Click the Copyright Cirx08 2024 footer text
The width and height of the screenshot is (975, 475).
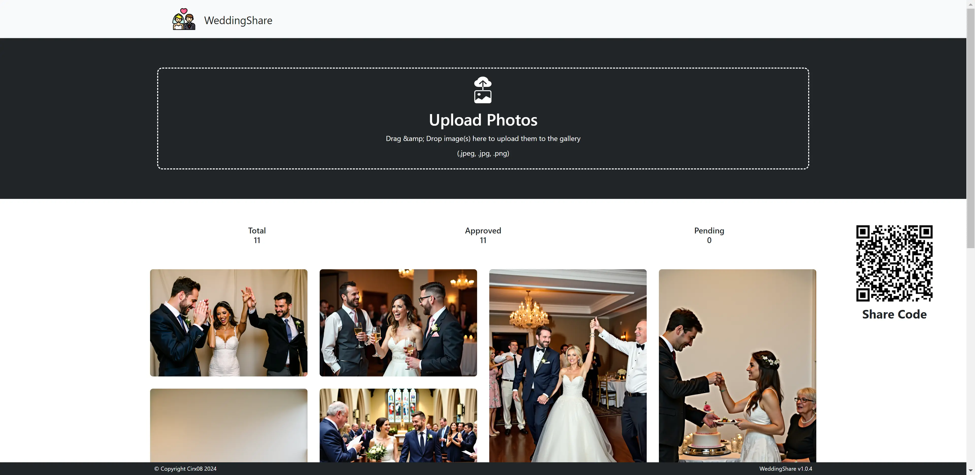pyautogui.click(x=185, y=468)
